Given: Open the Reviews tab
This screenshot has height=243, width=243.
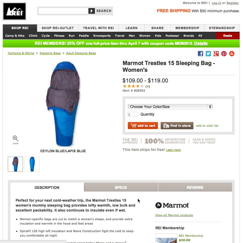Looking at the screenshot, I should click(195, 187).
